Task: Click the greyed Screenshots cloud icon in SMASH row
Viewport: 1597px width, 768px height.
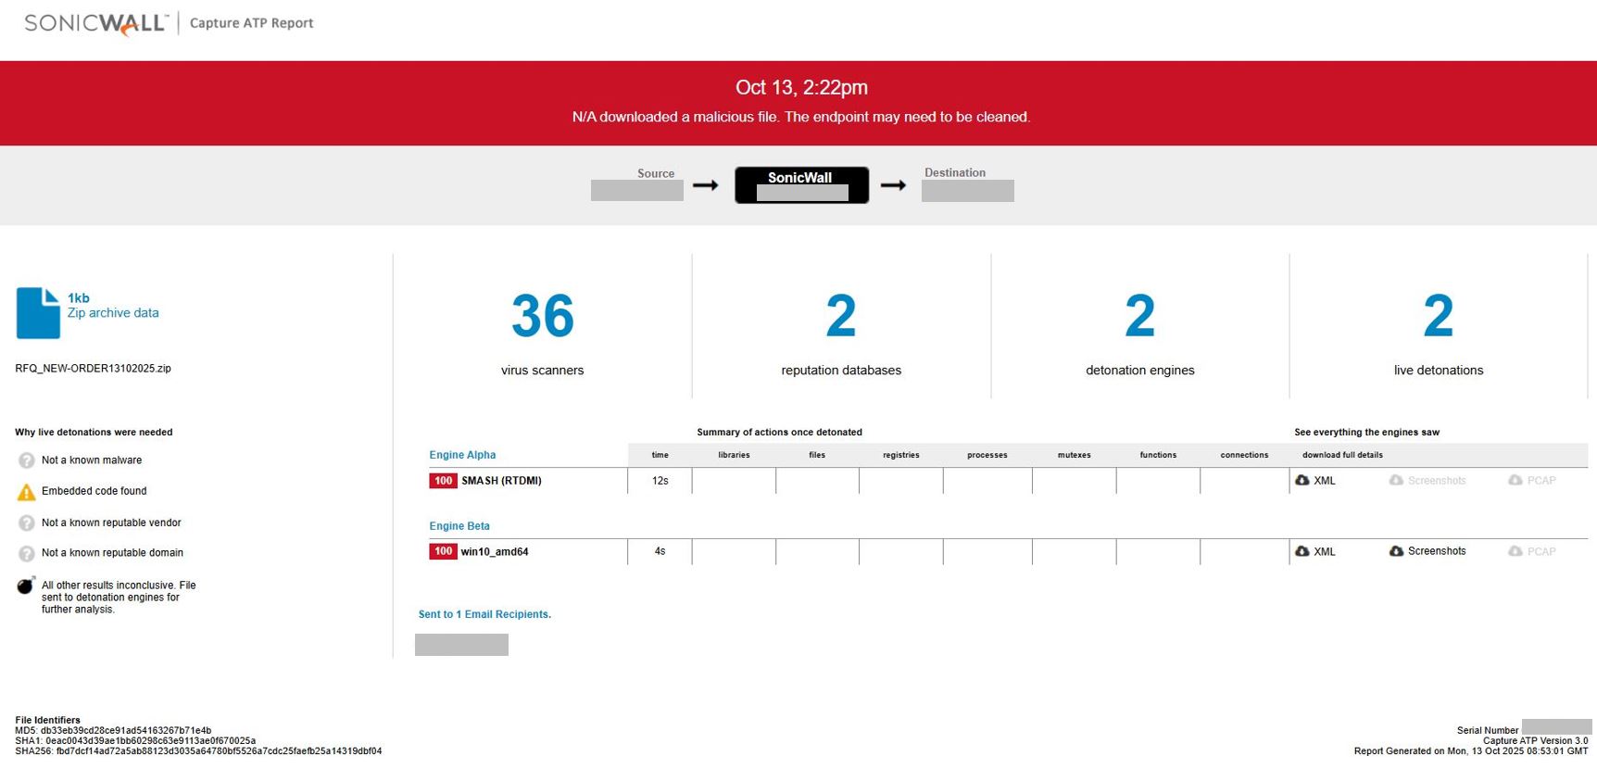Action: point(1396,481)
